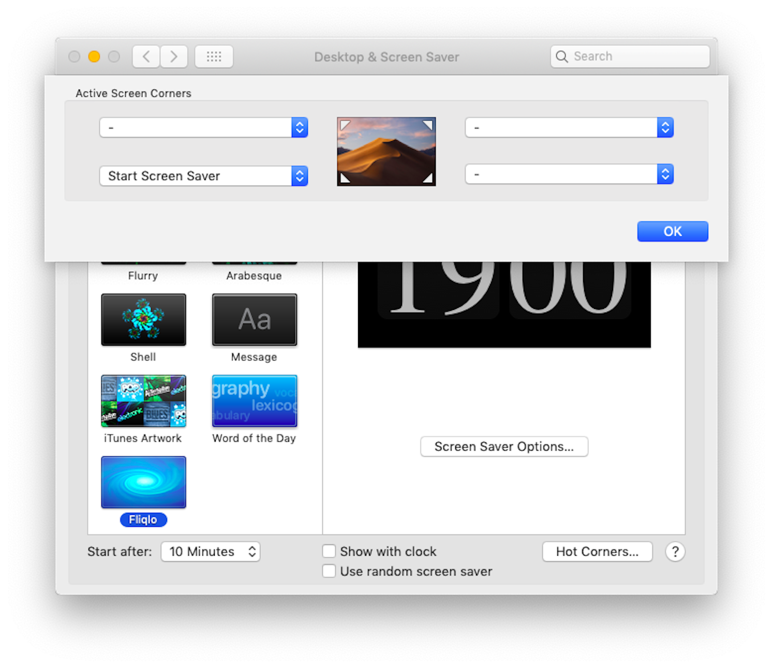The height and width of the screenshot is (668, 773).
Task: Open Screen Saver Options dialog
Action: point(504,447)
